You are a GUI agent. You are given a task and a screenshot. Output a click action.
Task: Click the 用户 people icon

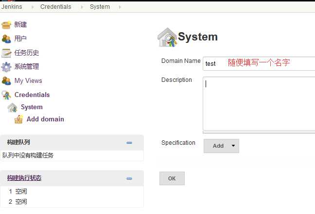point(6,39)
